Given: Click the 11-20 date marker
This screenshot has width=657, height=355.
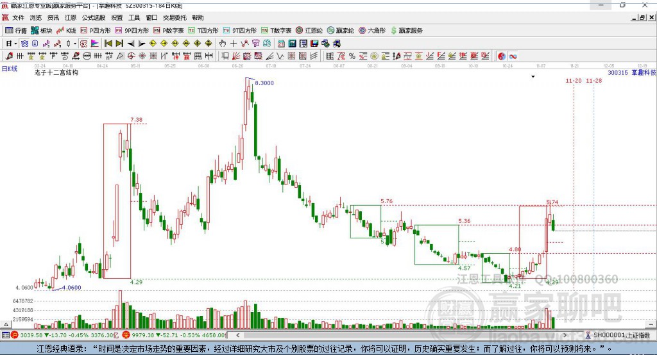Looking at the screenshot, I should pos(574,80).
